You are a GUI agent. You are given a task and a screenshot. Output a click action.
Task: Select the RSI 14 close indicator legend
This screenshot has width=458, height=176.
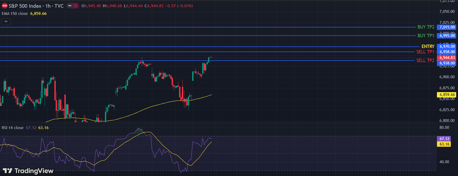tap(13, 128)
